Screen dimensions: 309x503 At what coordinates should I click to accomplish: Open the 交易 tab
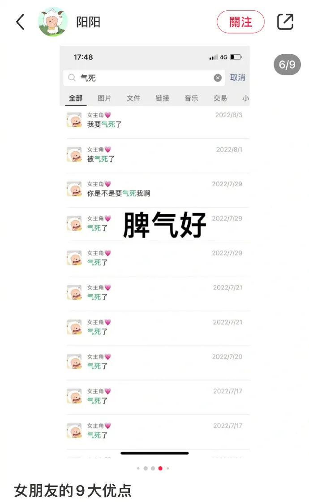click(220, 98)
